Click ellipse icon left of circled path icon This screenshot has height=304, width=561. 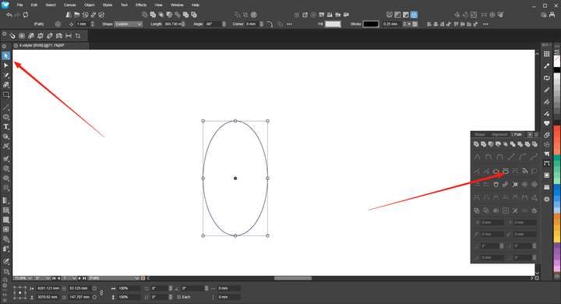point(496,171)
